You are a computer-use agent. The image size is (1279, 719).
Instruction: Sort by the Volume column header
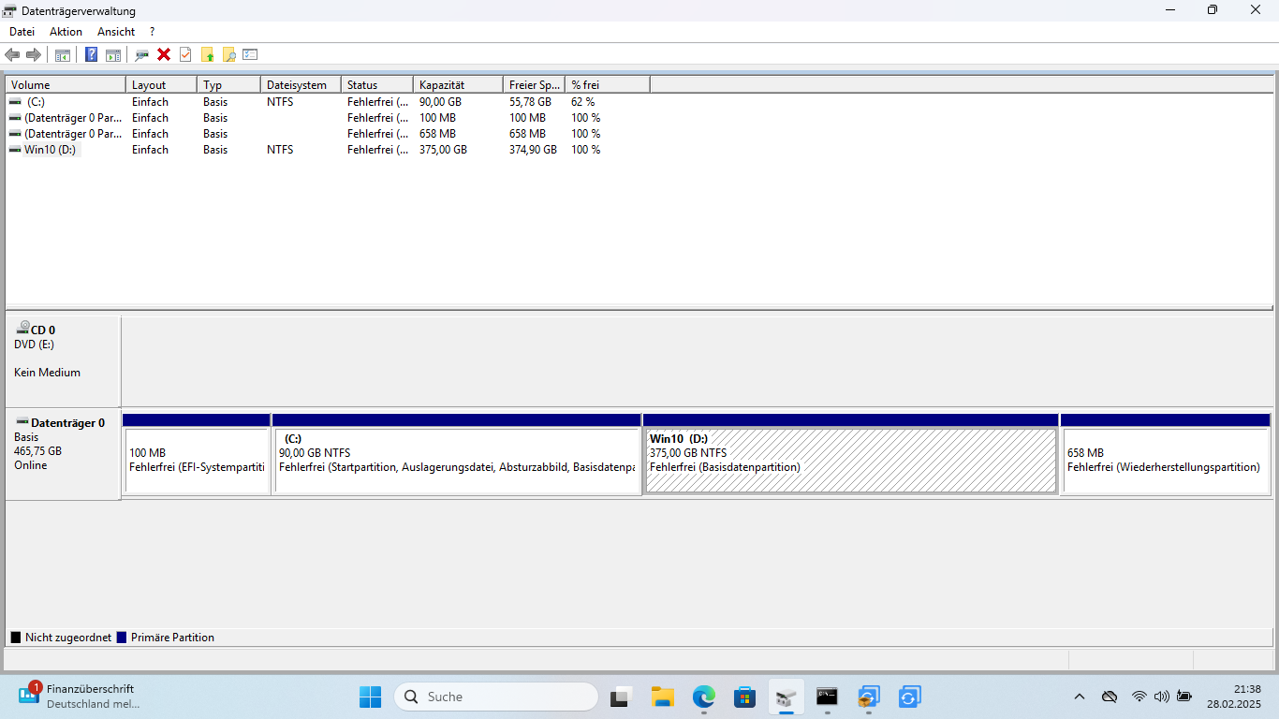(x=66, y=85)
